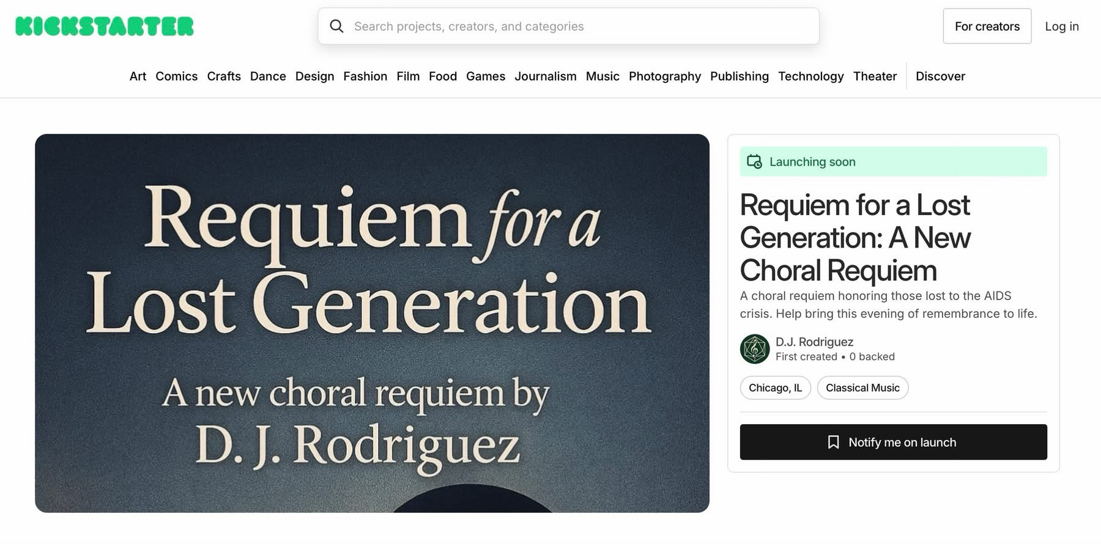The height and width of the screenshot is (544, 1101).
Task: Click D.J. Rodriguez's creator avatar
Action: coord(755,349)
